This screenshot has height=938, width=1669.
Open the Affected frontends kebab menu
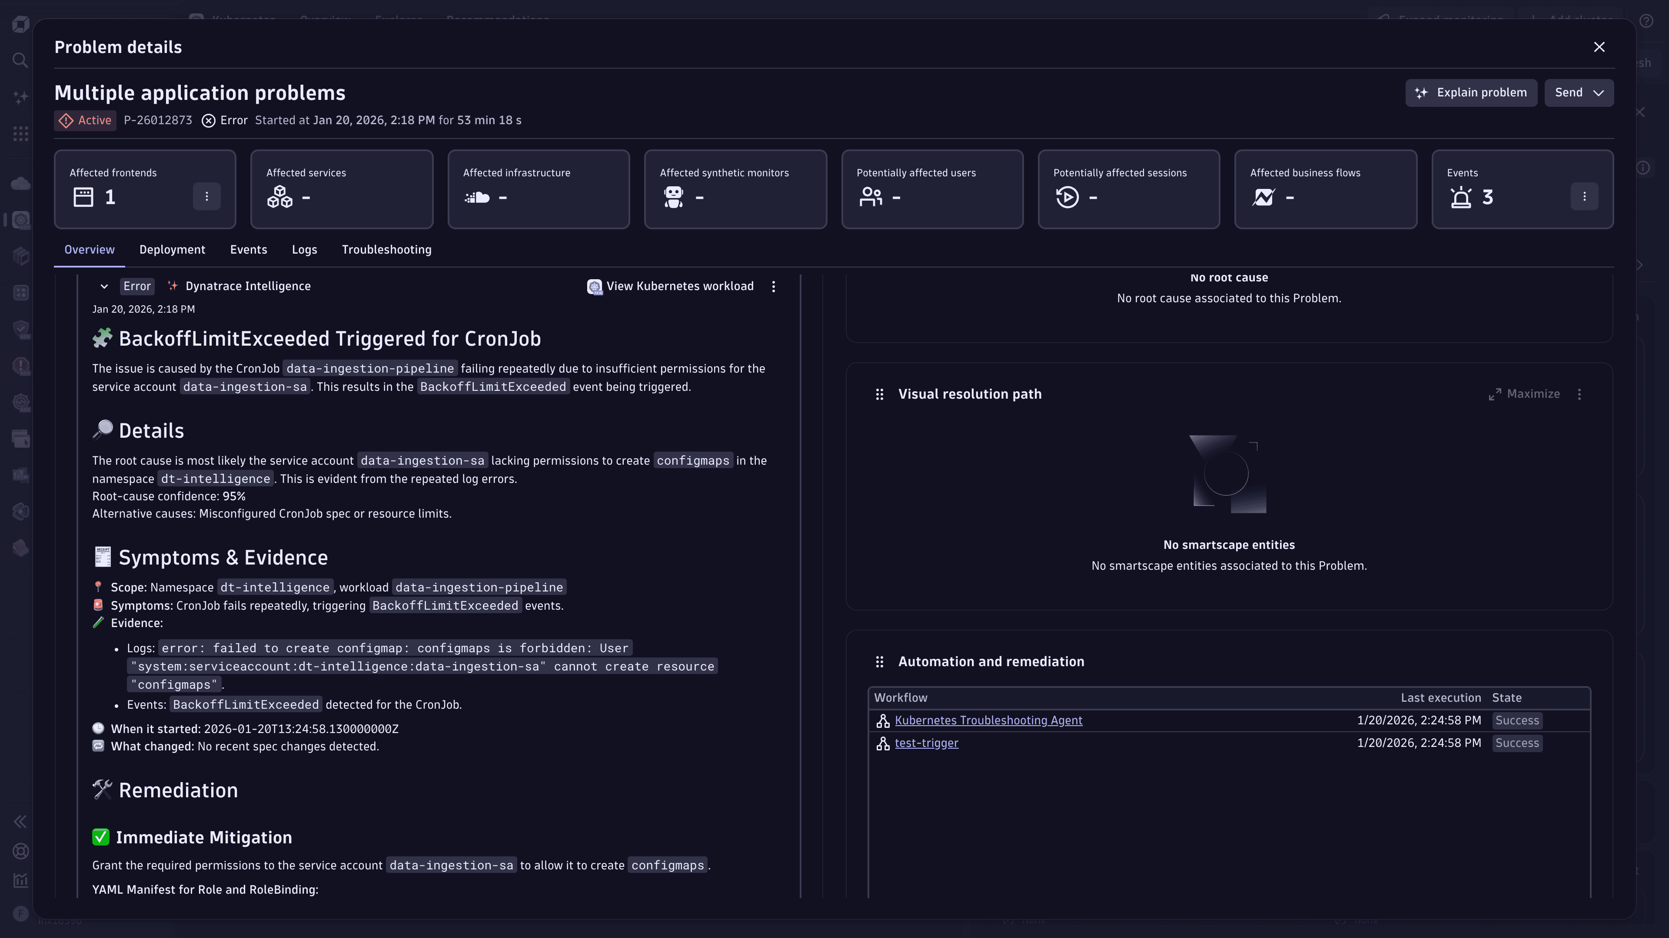pyautogui.click(x=207, y=196)
